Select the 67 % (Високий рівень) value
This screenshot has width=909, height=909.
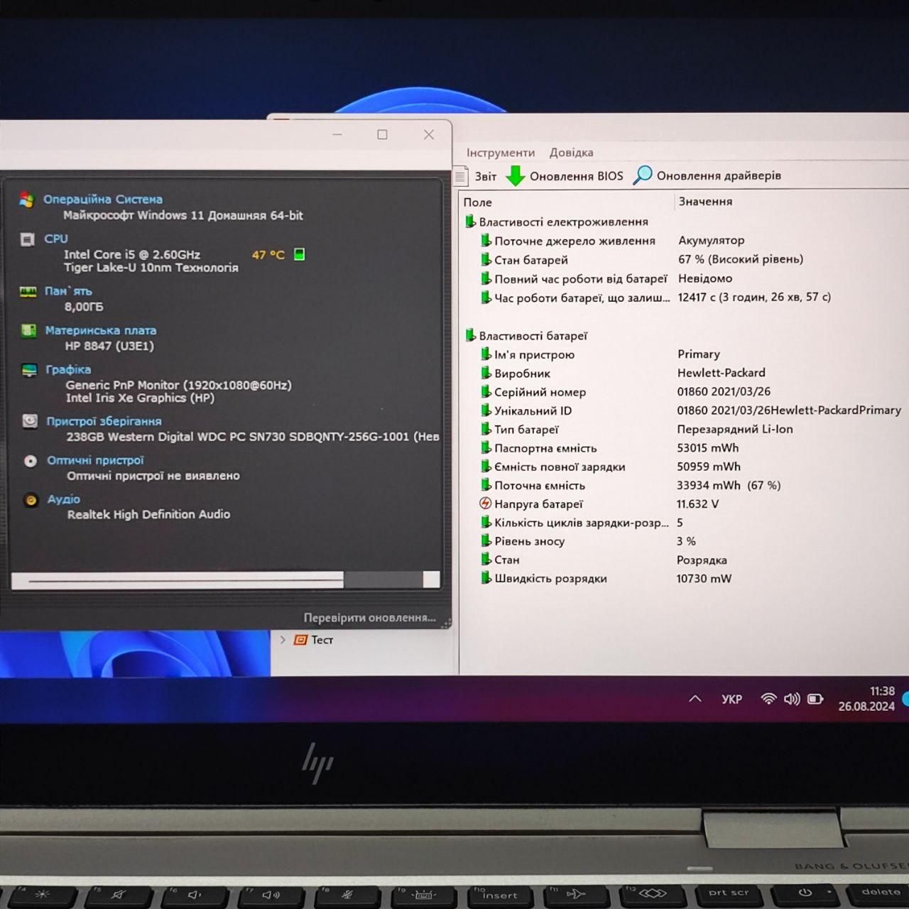pyautogui.click(x=741, y=259)
